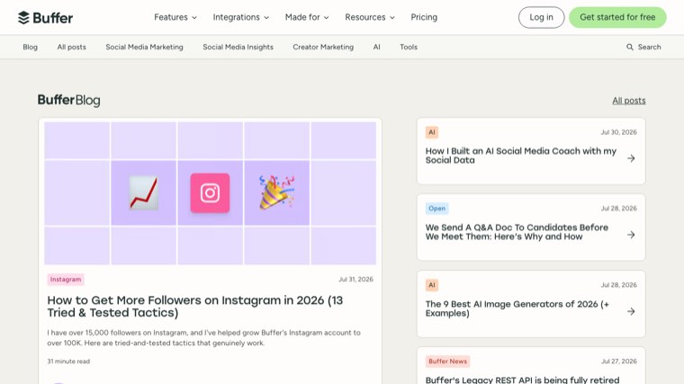Click the Jul 27, 2026 date
The height and width of the screenshot is (384, 684).
click(619, 362)
